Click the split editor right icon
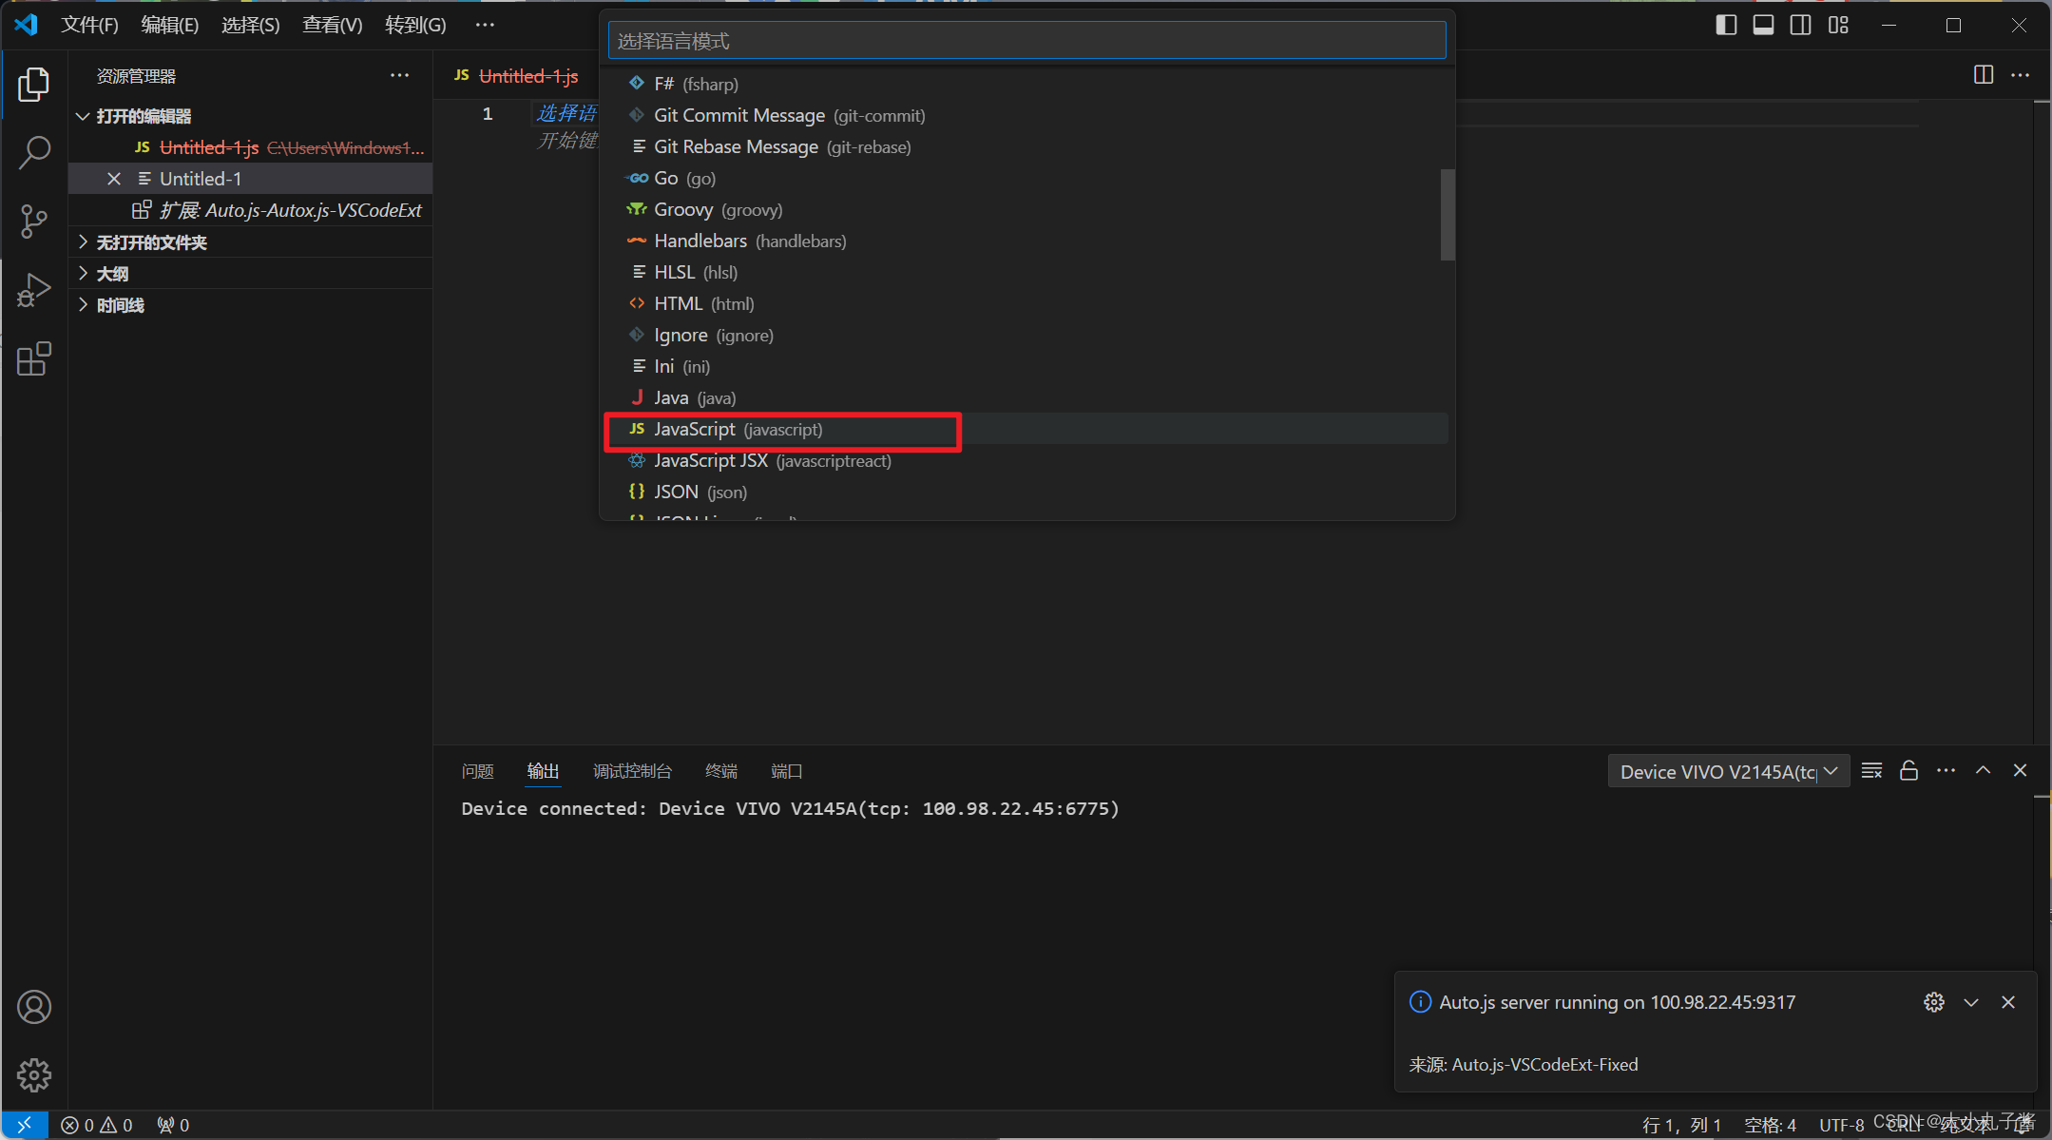Viewport: 2052px width, 1140px height. click(1983, 75)
